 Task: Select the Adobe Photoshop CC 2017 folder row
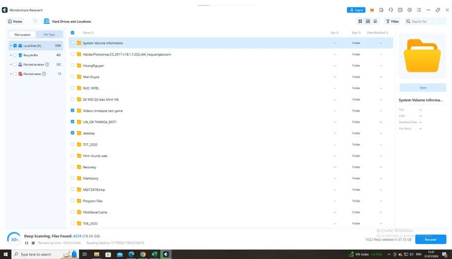[x=231, y=54]
